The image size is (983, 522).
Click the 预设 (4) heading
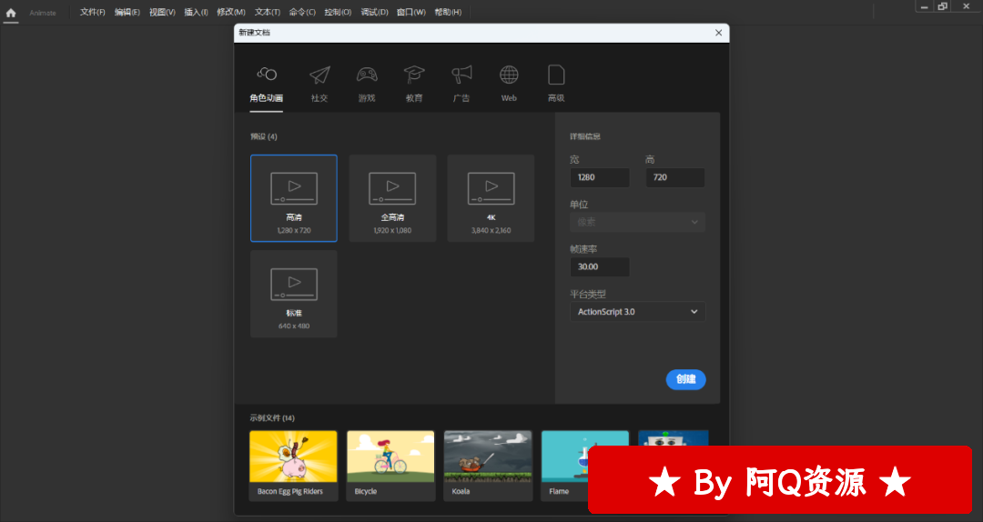[263, 136]
